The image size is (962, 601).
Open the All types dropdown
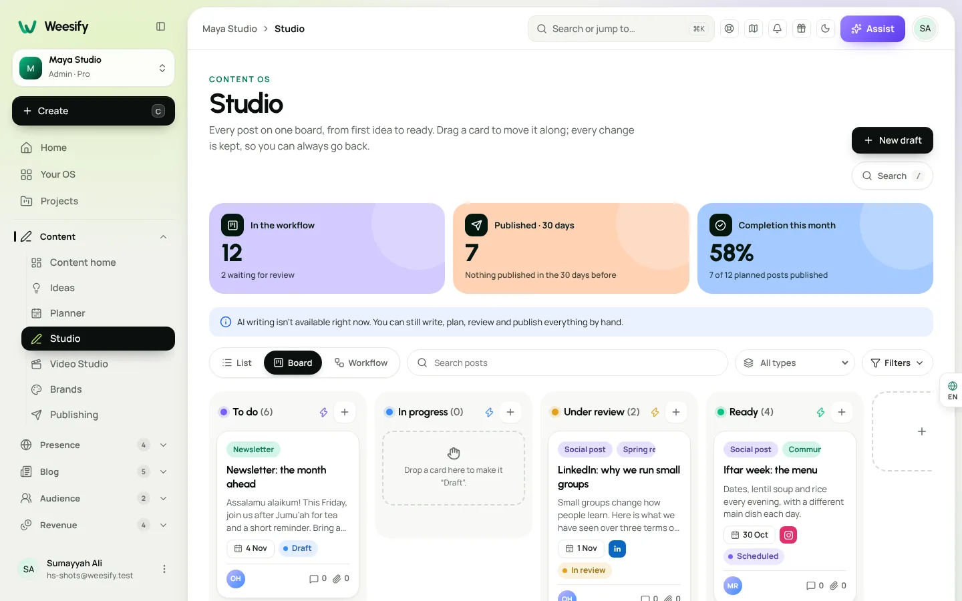click(x=795, y=363)
